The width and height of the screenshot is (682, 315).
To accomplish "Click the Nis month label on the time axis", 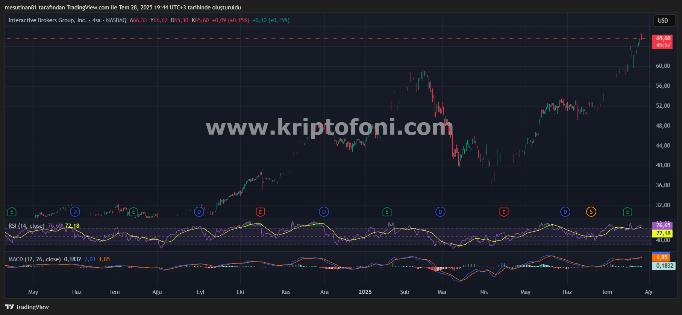I will coord(484,292).
